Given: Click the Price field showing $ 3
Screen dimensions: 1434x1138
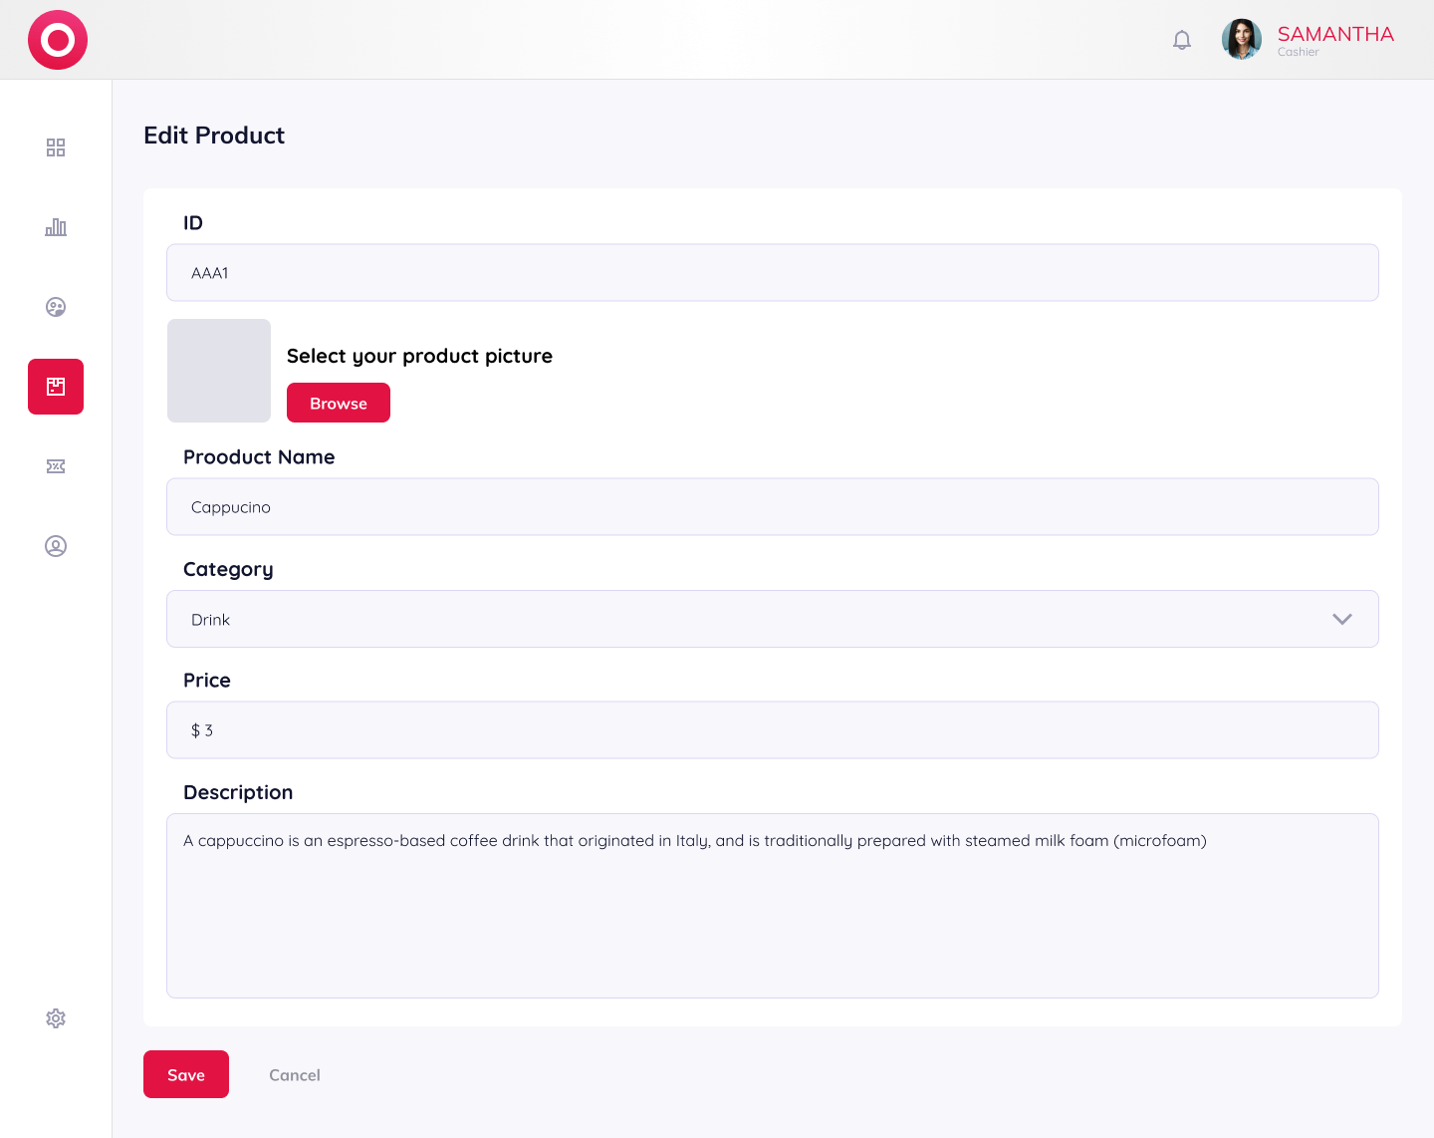Looking at the screenshot, I should (773, 730).
